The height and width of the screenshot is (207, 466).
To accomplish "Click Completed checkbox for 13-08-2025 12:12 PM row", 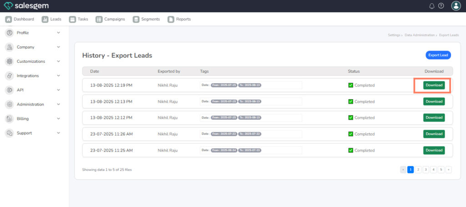I will tap(350, 117).
